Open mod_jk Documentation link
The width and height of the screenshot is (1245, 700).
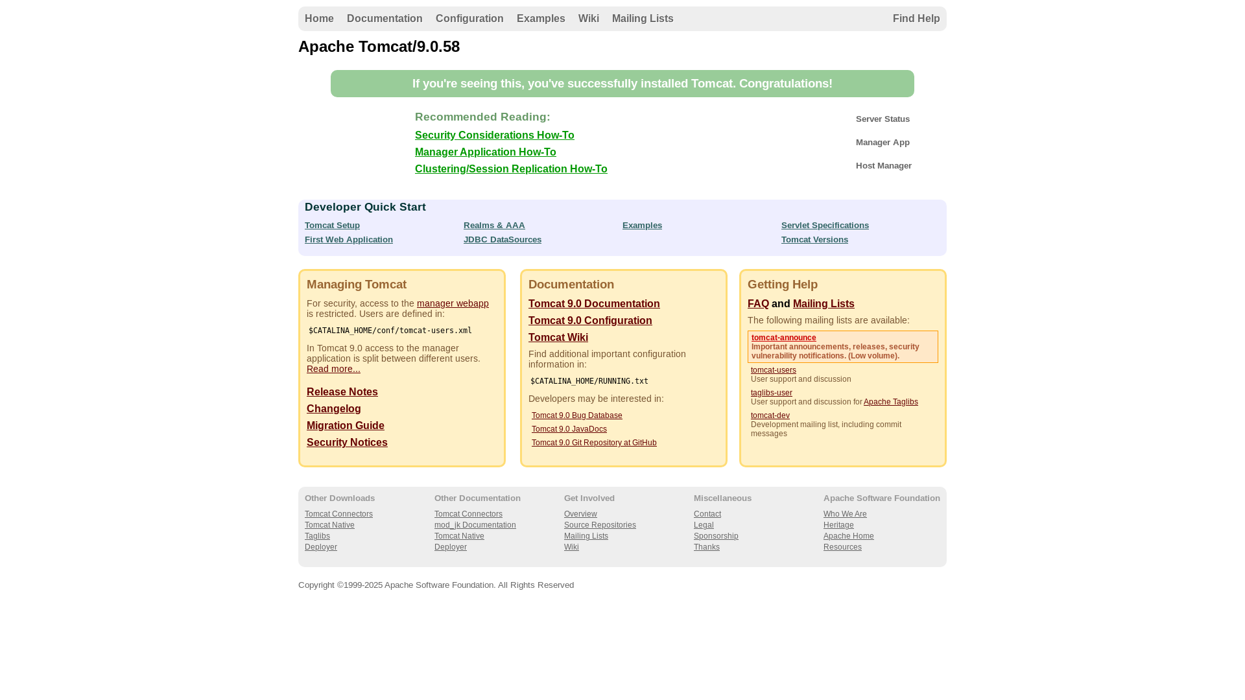click(475, 525)
